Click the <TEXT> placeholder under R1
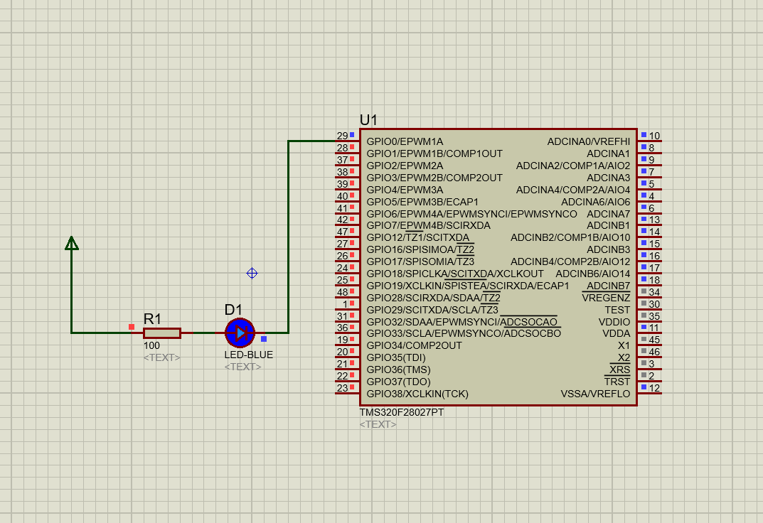 [161, 357]
